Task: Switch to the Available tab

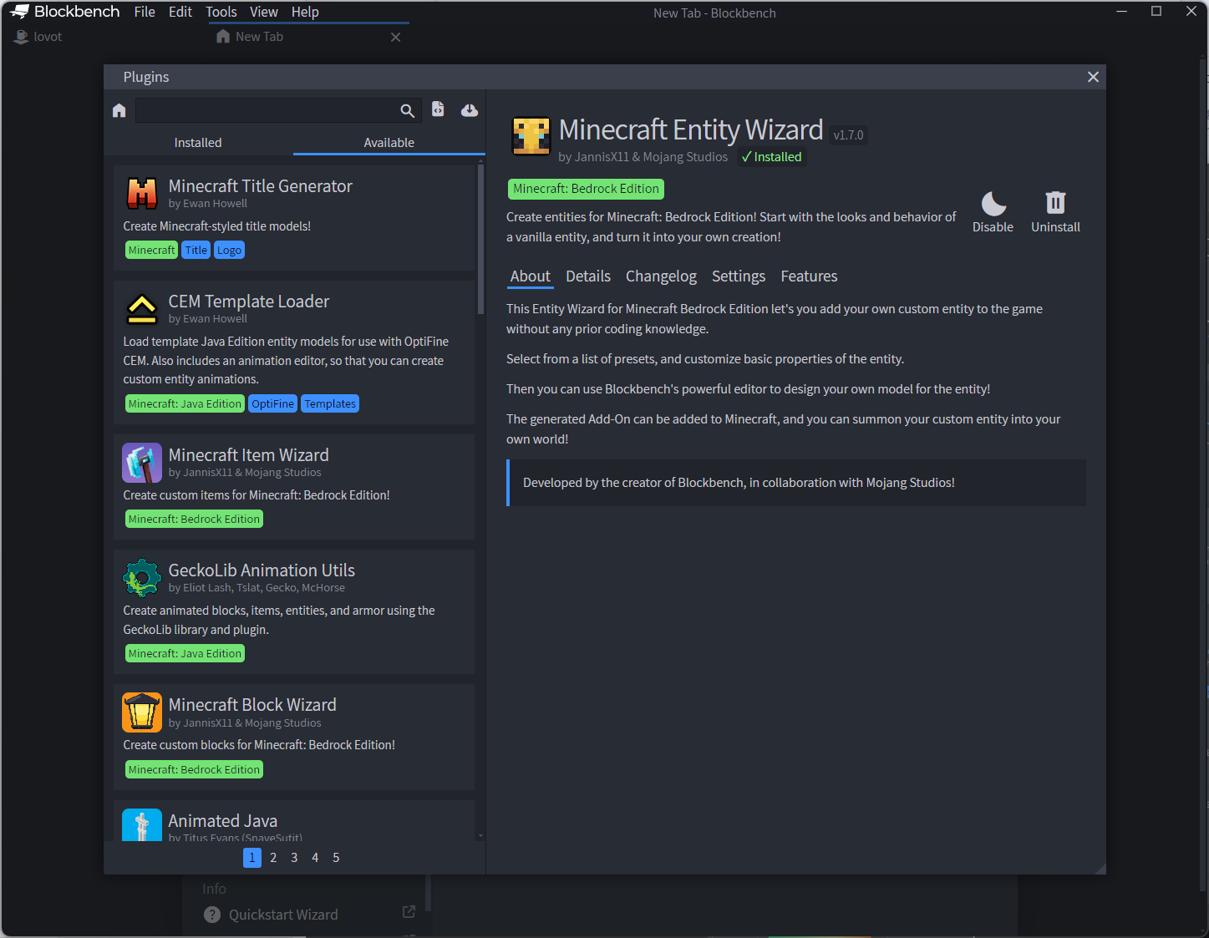Action: point(389,143)
